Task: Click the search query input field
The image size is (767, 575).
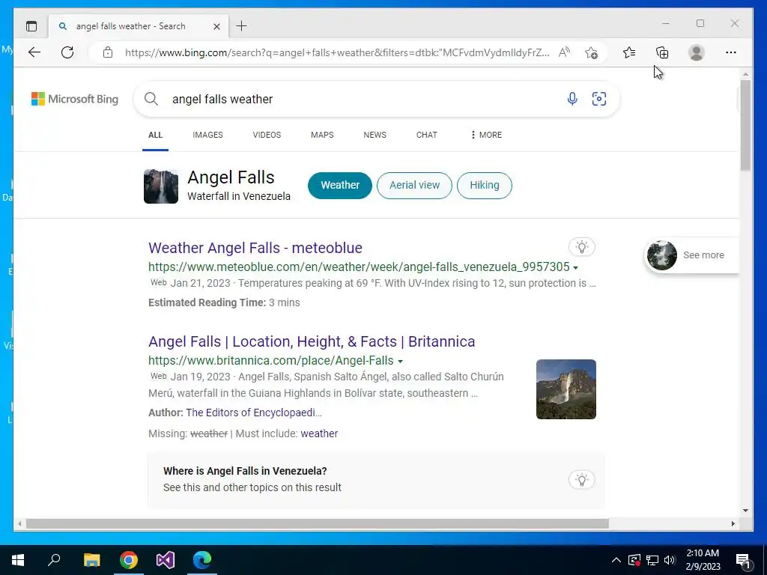Action: pos(362,100)
